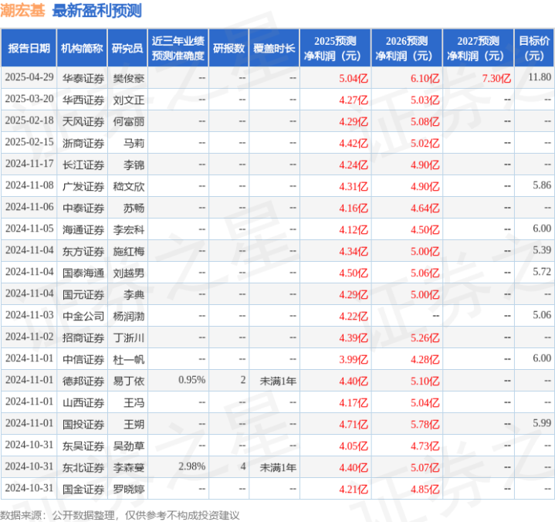This screenshot has width=555, height=522.
Task: Select the 2027预测净利润 column header
Action: coord(478,48)
